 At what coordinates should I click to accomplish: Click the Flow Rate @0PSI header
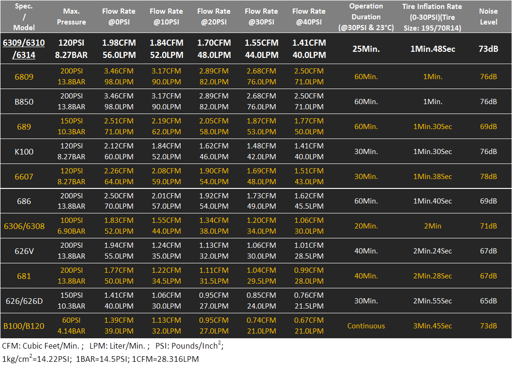tap(119, 16)
